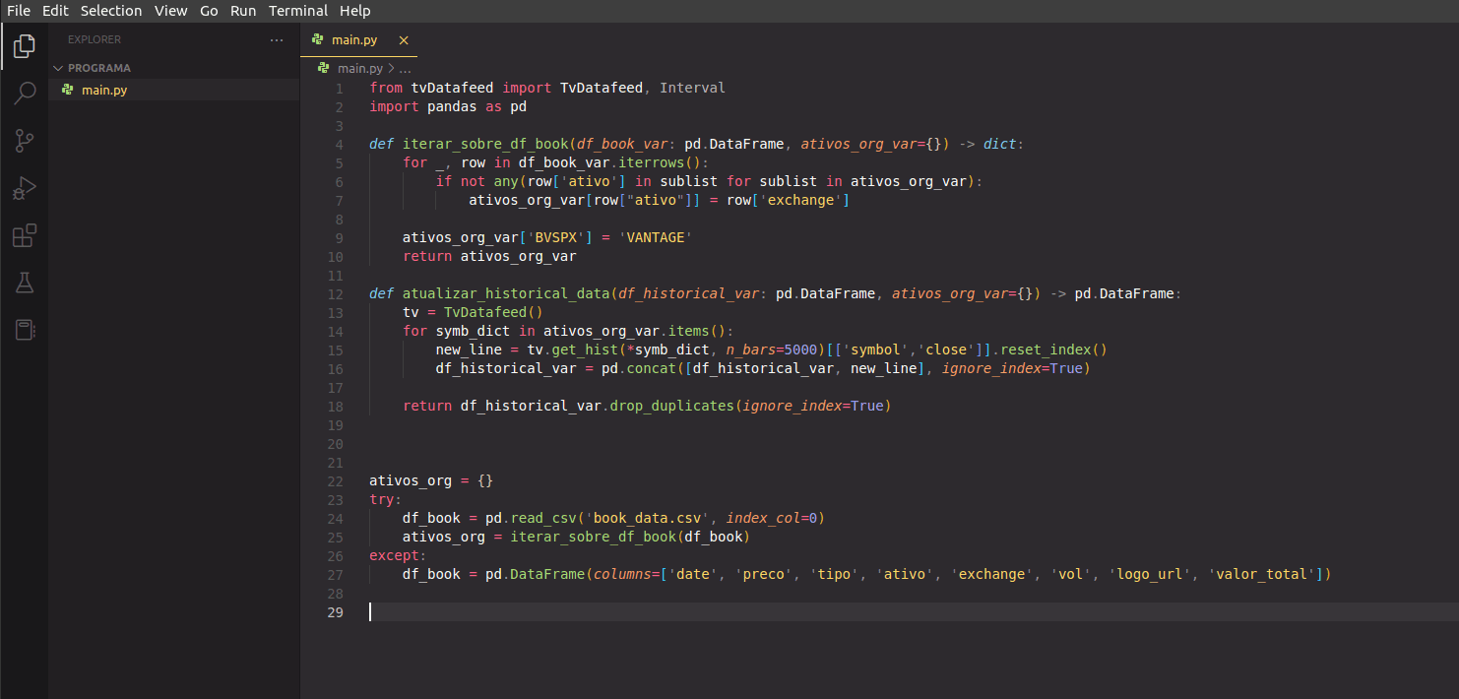
Task: Click the 'VANTAGE' string on line 9
Action: tap(656, 237)
